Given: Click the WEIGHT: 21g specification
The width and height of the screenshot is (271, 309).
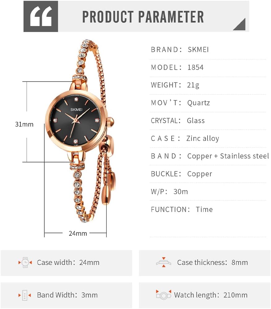Looking at the screenshot, I should click(x=175, y=85).
